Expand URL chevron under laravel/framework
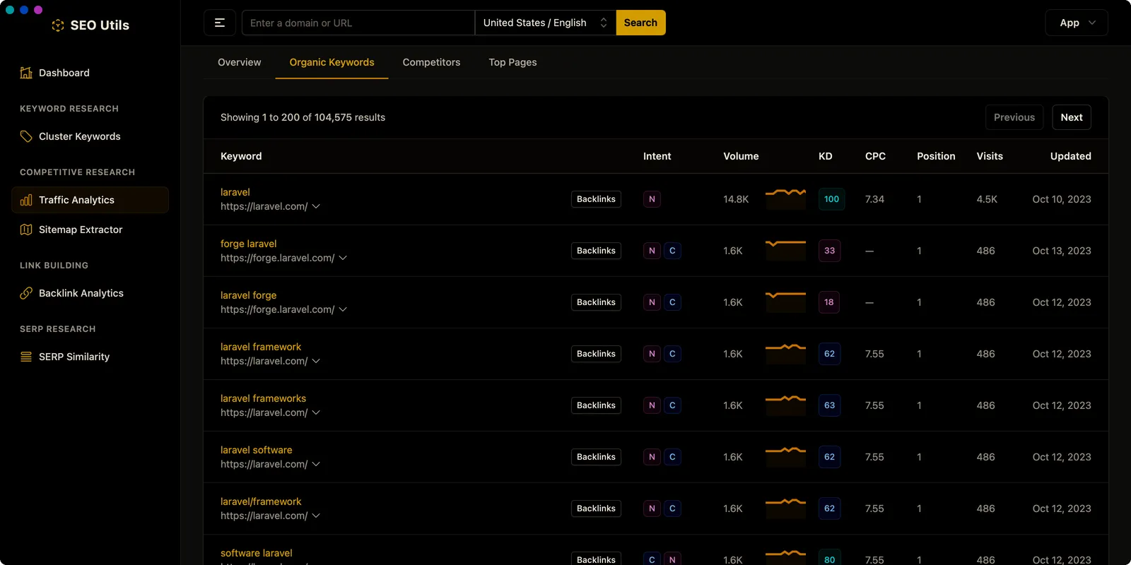 pos(316,516)
